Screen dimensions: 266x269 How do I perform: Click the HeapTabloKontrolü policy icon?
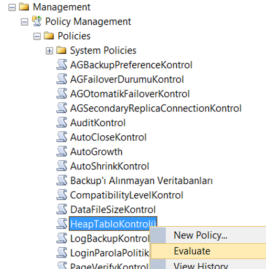[x=61, y=224]
